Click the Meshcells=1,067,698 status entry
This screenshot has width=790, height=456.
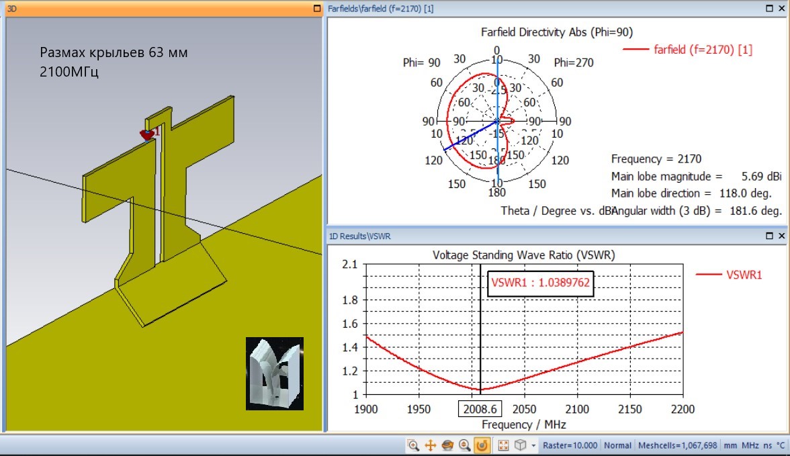pos(677,445)
